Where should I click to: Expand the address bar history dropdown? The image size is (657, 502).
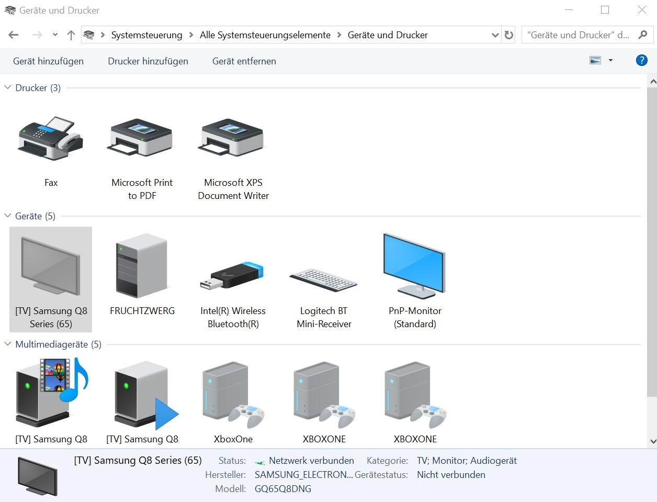495,35
